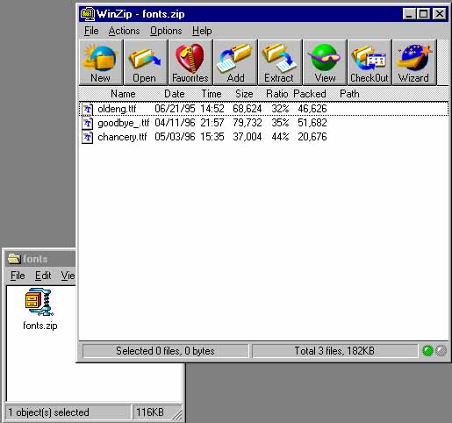Viewport: 452px width, 423px height.
Task: Click the Add files toolbar icon
Action: [235, 62]
